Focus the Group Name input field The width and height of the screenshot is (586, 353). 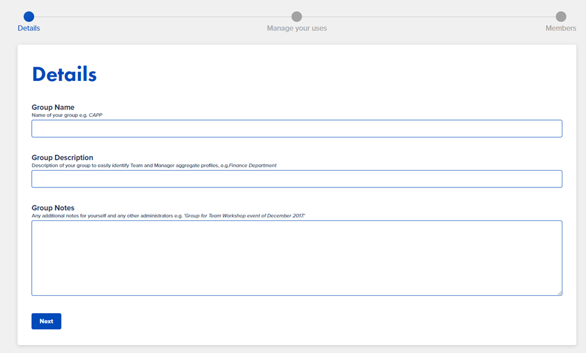click(297, 128)
